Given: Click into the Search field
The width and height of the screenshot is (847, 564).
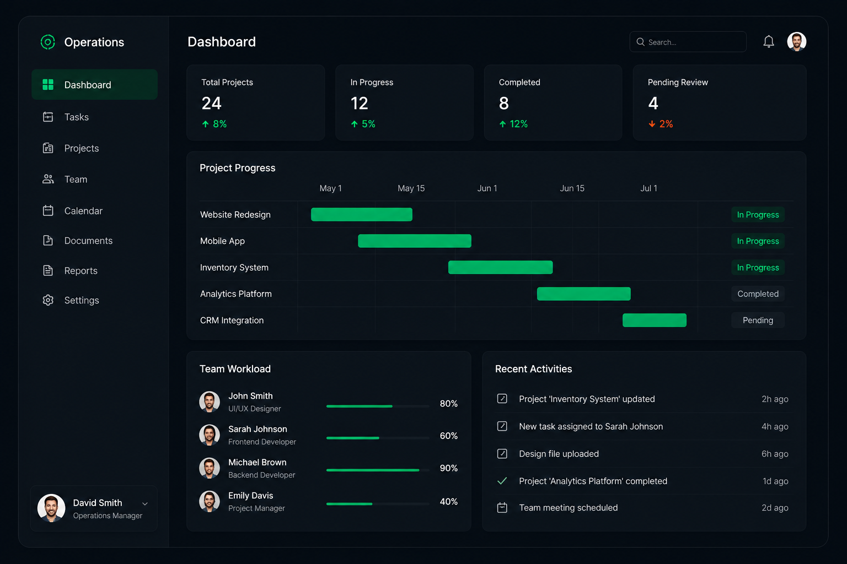Looking at the screenshot, I should 688,42.
